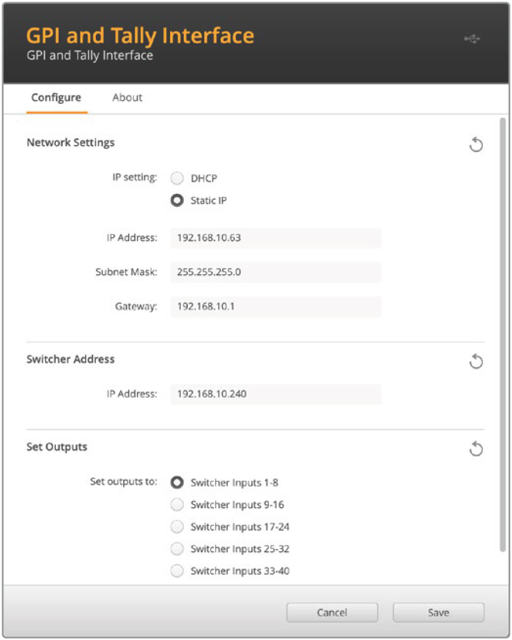Image resolution: width=512 pixels, height=640 pixels.
Task: Click the network IP Address field
Action: pyautogui.click(x=276, y=238)
